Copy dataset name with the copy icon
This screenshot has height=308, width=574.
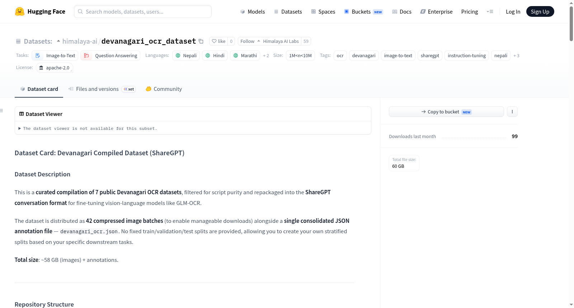pyautogui.click(x=201, y=41)
